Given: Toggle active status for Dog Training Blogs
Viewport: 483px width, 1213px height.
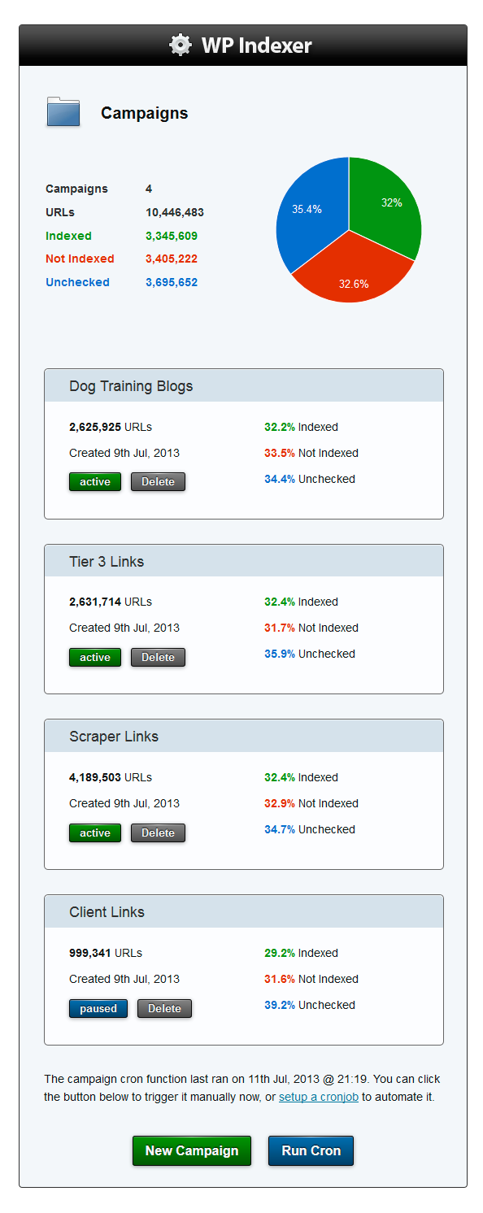Looking at the screenshot, I should click(x=95, y=481).
